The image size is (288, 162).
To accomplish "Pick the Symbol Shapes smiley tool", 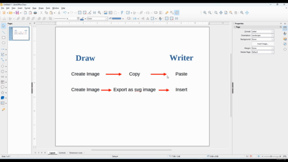I will (x=3, y=72).
